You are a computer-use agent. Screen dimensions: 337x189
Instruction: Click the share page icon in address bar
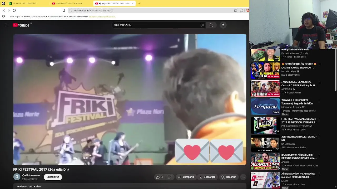(241, 10)
